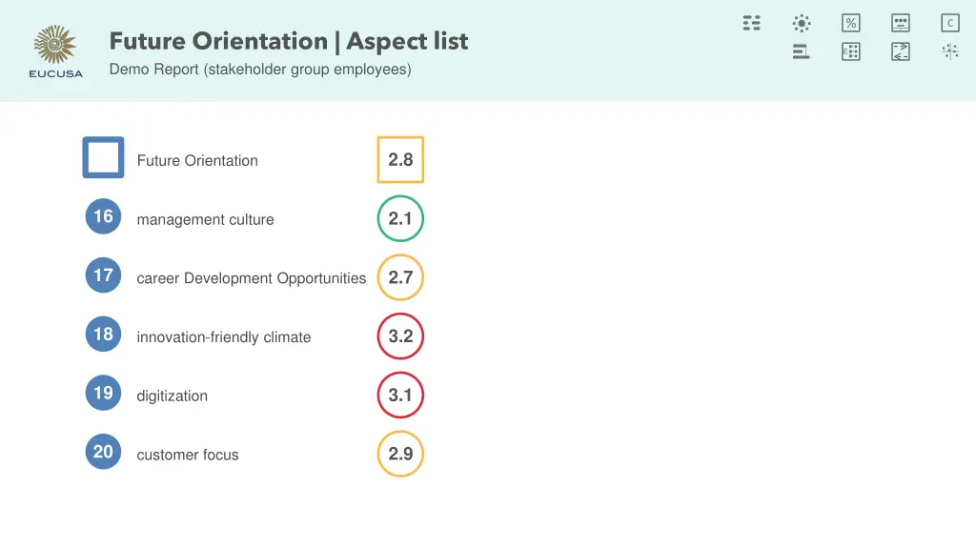Screen dimensions: 976x549
Task: Click the icon with three dots in a box
Action: click(901, 23)
